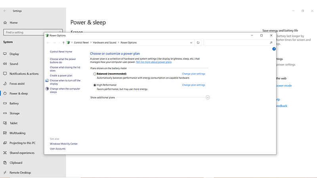Image resolution: width=317 pixels, height=178 pixels.
Task: Expand Show additional plans chevron
Action: coord(208,97)
